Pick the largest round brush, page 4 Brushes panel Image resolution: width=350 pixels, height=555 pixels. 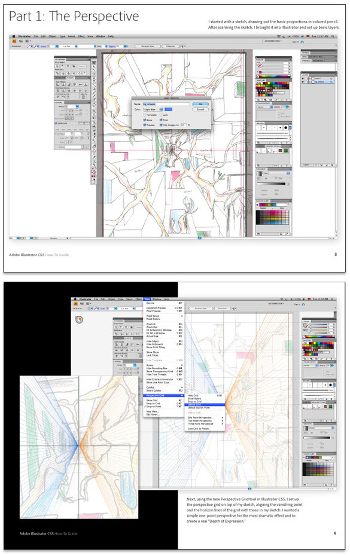point(330,385)
